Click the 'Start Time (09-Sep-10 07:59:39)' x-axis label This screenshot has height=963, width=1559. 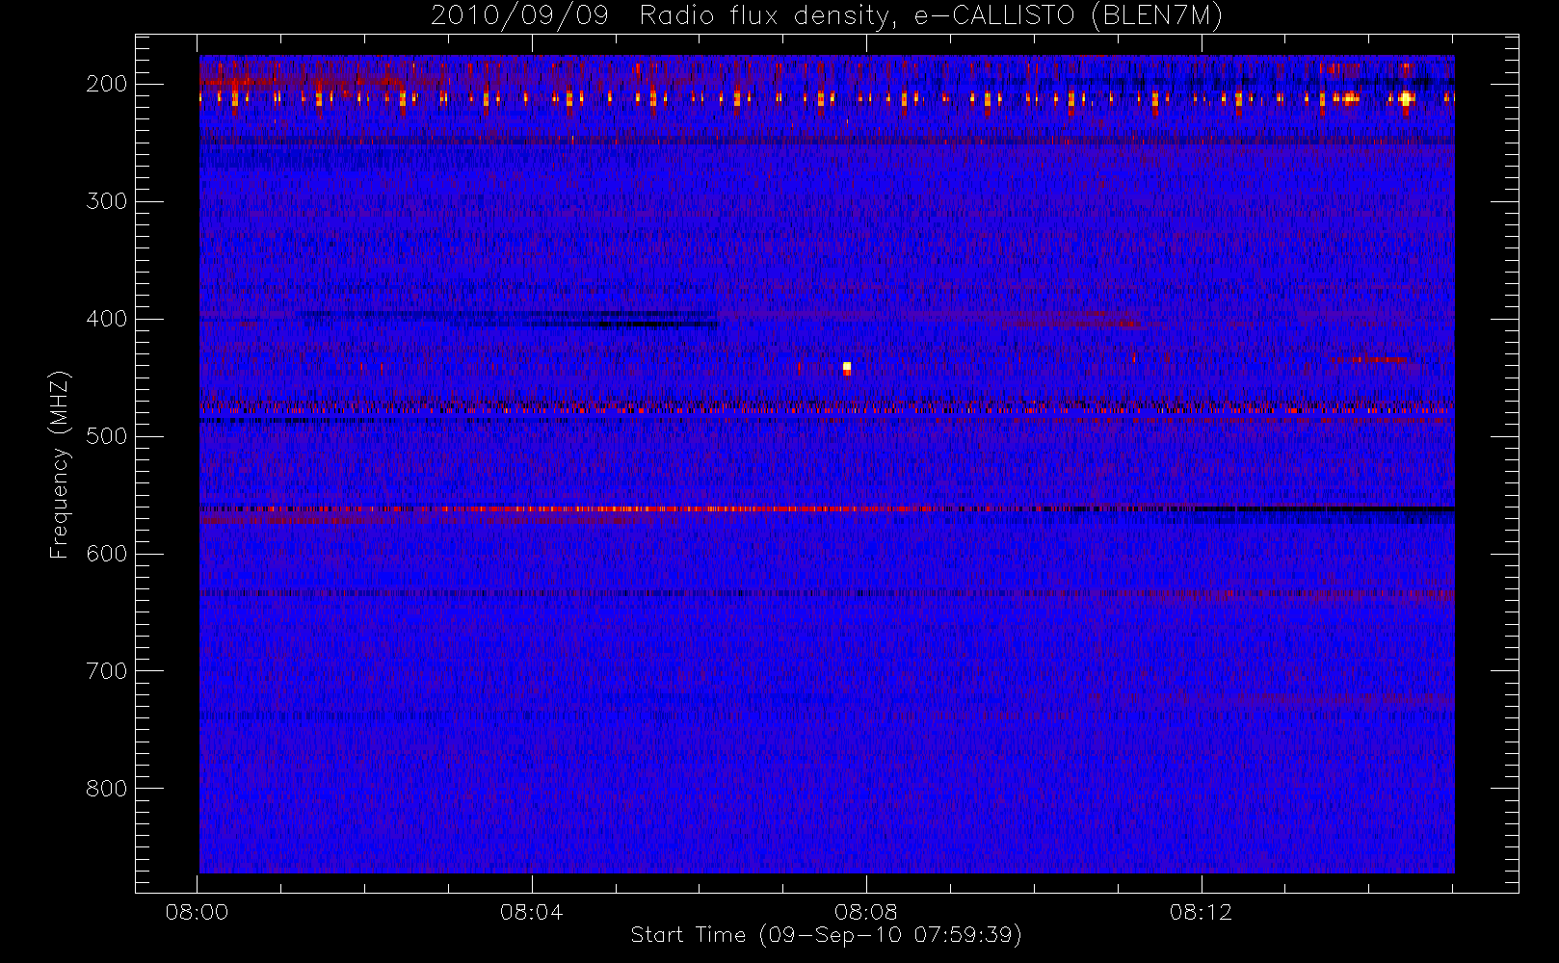[x=826, y=935]
